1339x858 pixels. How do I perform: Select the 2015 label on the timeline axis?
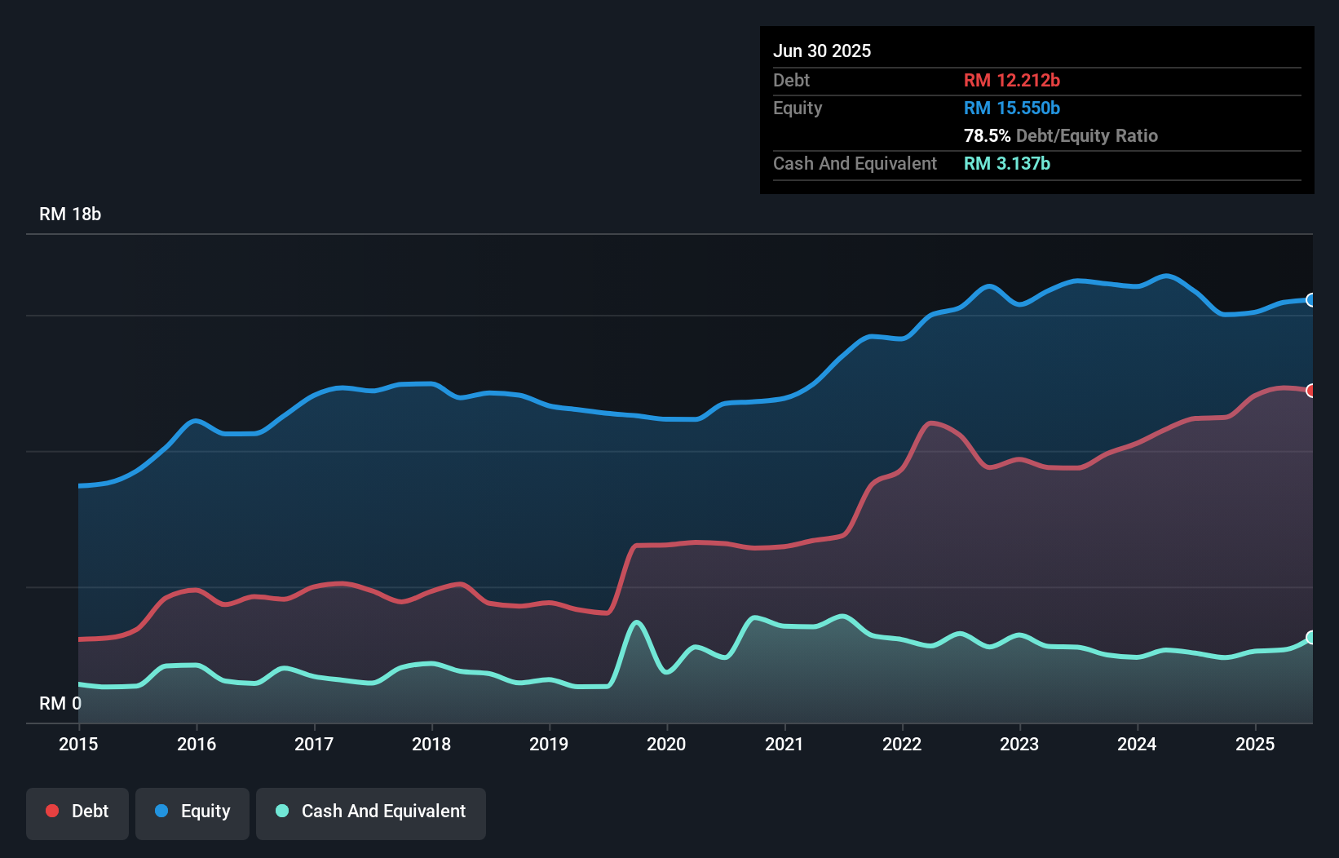point(78,744)
